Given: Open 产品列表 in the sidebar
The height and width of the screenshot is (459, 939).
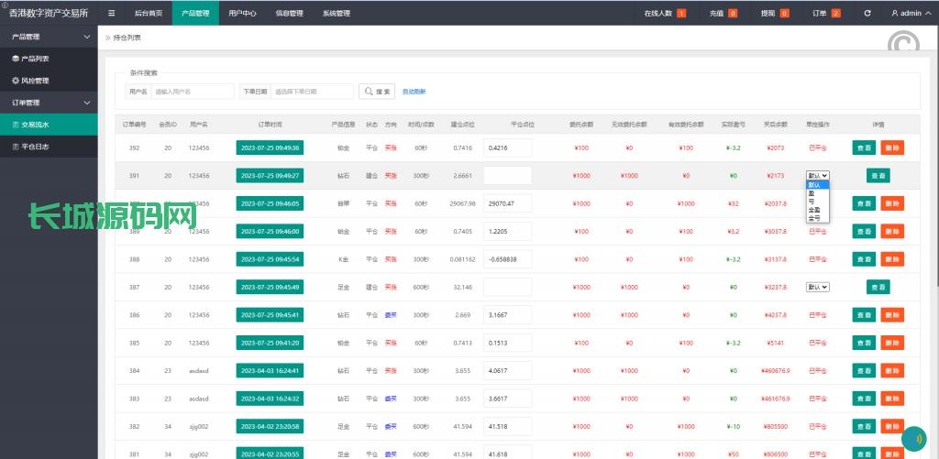Looking at the screenshot, I should pos(35,59).
